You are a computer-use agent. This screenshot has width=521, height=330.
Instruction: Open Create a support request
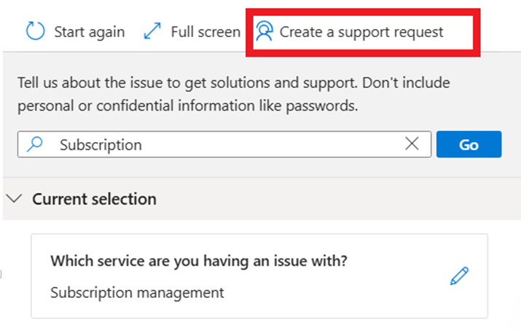[361, 32]
